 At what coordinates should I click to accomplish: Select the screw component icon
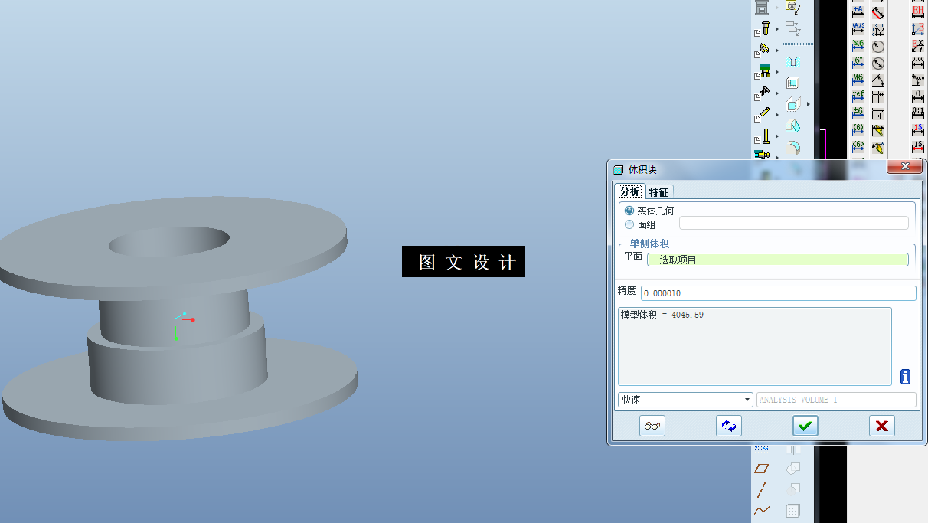coord(763,93)
